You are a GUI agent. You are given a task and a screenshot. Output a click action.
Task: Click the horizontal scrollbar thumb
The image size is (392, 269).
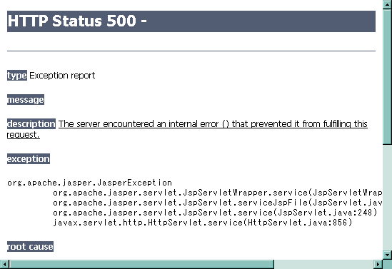coord(142,264)
